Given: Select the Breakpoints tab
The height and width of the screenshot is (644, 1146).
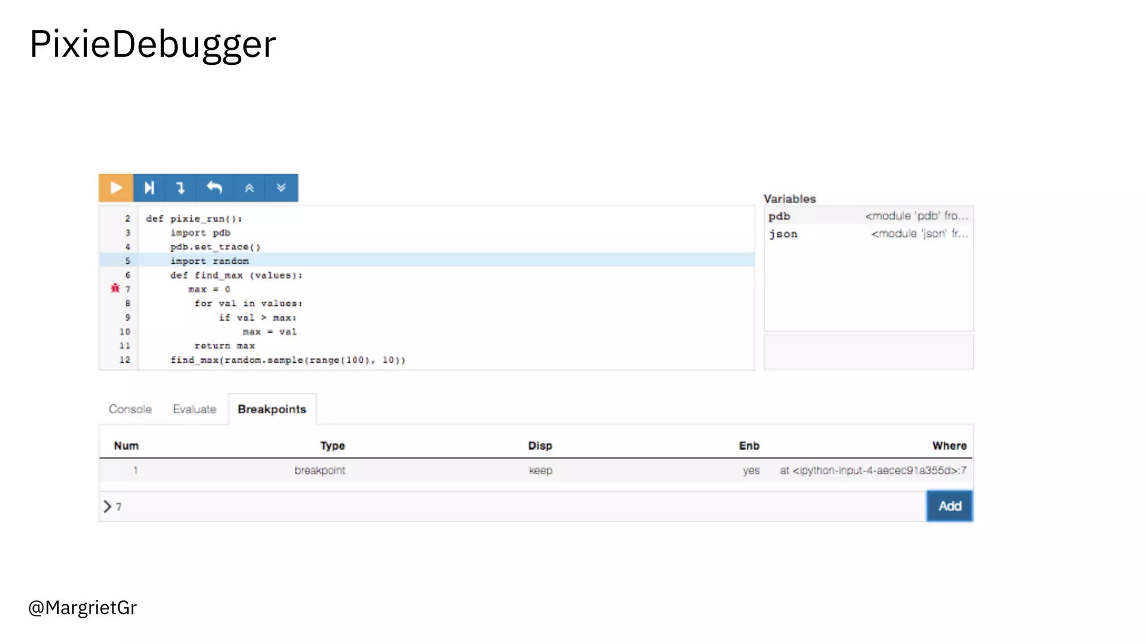Looking at the screenshot, I should 272,409.
